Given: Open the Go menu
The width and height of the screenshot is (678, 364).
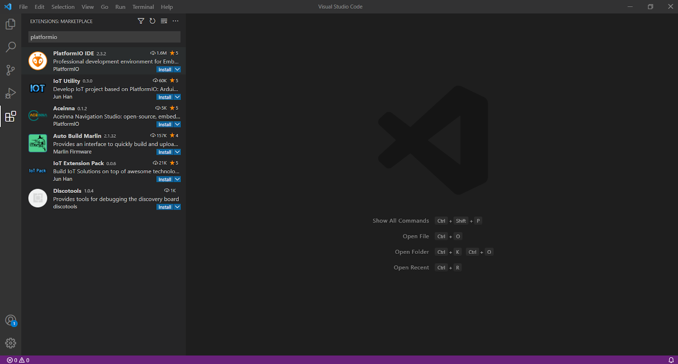Looking at the screenshot, I should [x=105, y=7].
